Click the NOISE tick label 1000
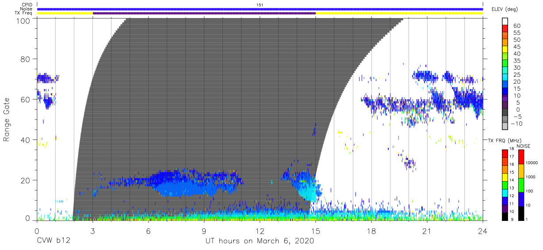543x250 pixels. coord(531,178)
